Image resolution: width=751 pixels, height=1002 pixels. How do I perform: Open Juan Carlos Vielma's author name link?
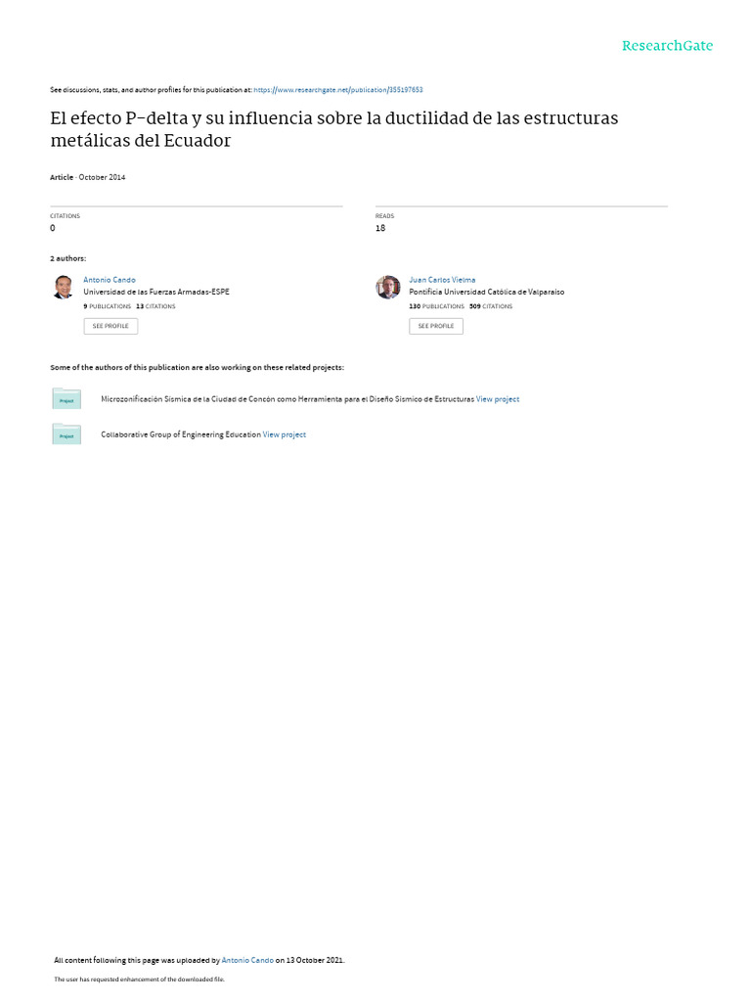[x=442, y=280]
